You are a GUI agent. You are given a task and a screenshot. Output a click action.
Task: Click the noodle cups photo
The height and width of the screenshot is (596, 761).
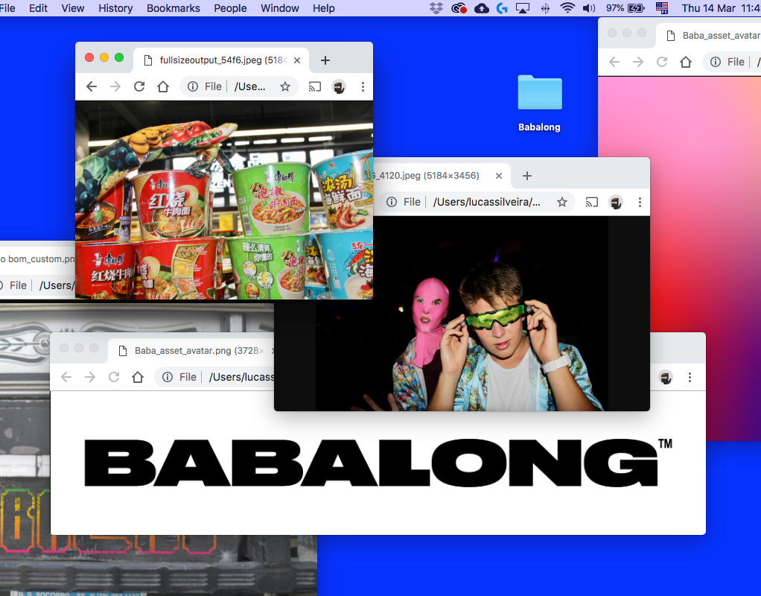coord(224,200)
